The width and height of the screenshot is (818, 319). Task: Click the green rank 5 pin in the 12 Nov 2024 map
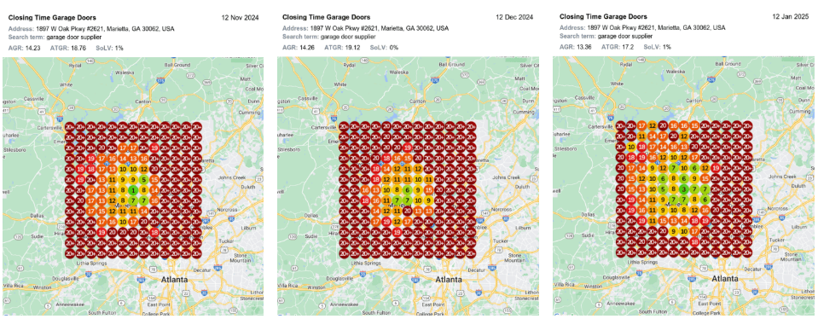144,179
